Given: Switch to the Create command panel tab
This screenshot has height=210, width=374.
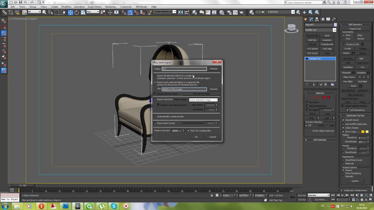Looking at the screenshot, I should pos(306,19).
